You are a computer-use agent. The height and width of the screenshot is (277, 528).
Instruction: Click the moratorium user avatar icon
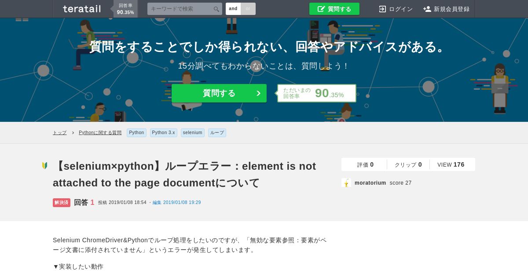pos(346,183)
